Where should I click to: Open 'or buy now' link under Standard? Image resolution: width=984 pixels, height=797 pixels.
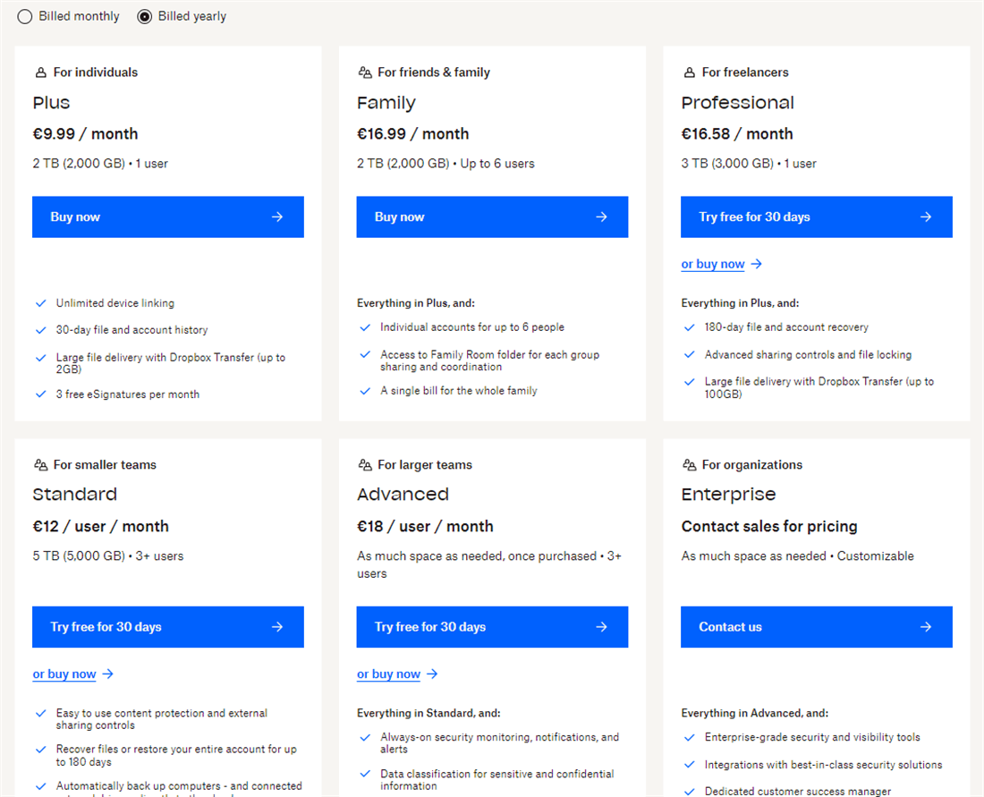pos(64,674)
